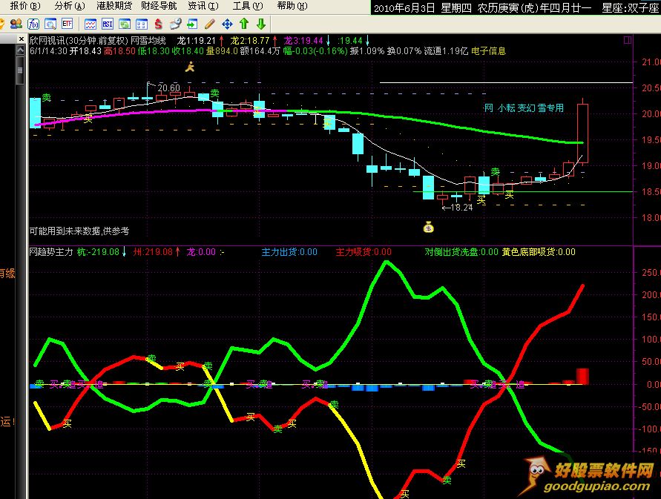Click the left panel scroll-up arrow

20,50
